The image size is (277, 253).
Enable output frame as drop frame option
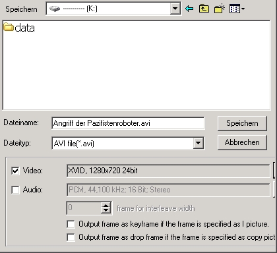coord(71,237)
